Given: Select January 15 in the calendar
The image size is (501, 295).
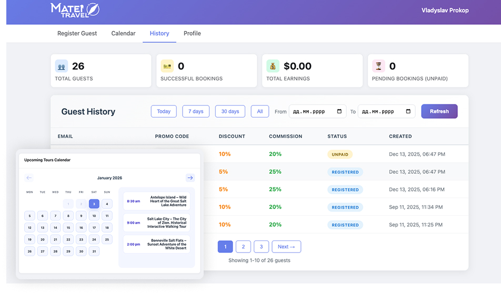Looking at the screenshot, I should tap(68, 228).
